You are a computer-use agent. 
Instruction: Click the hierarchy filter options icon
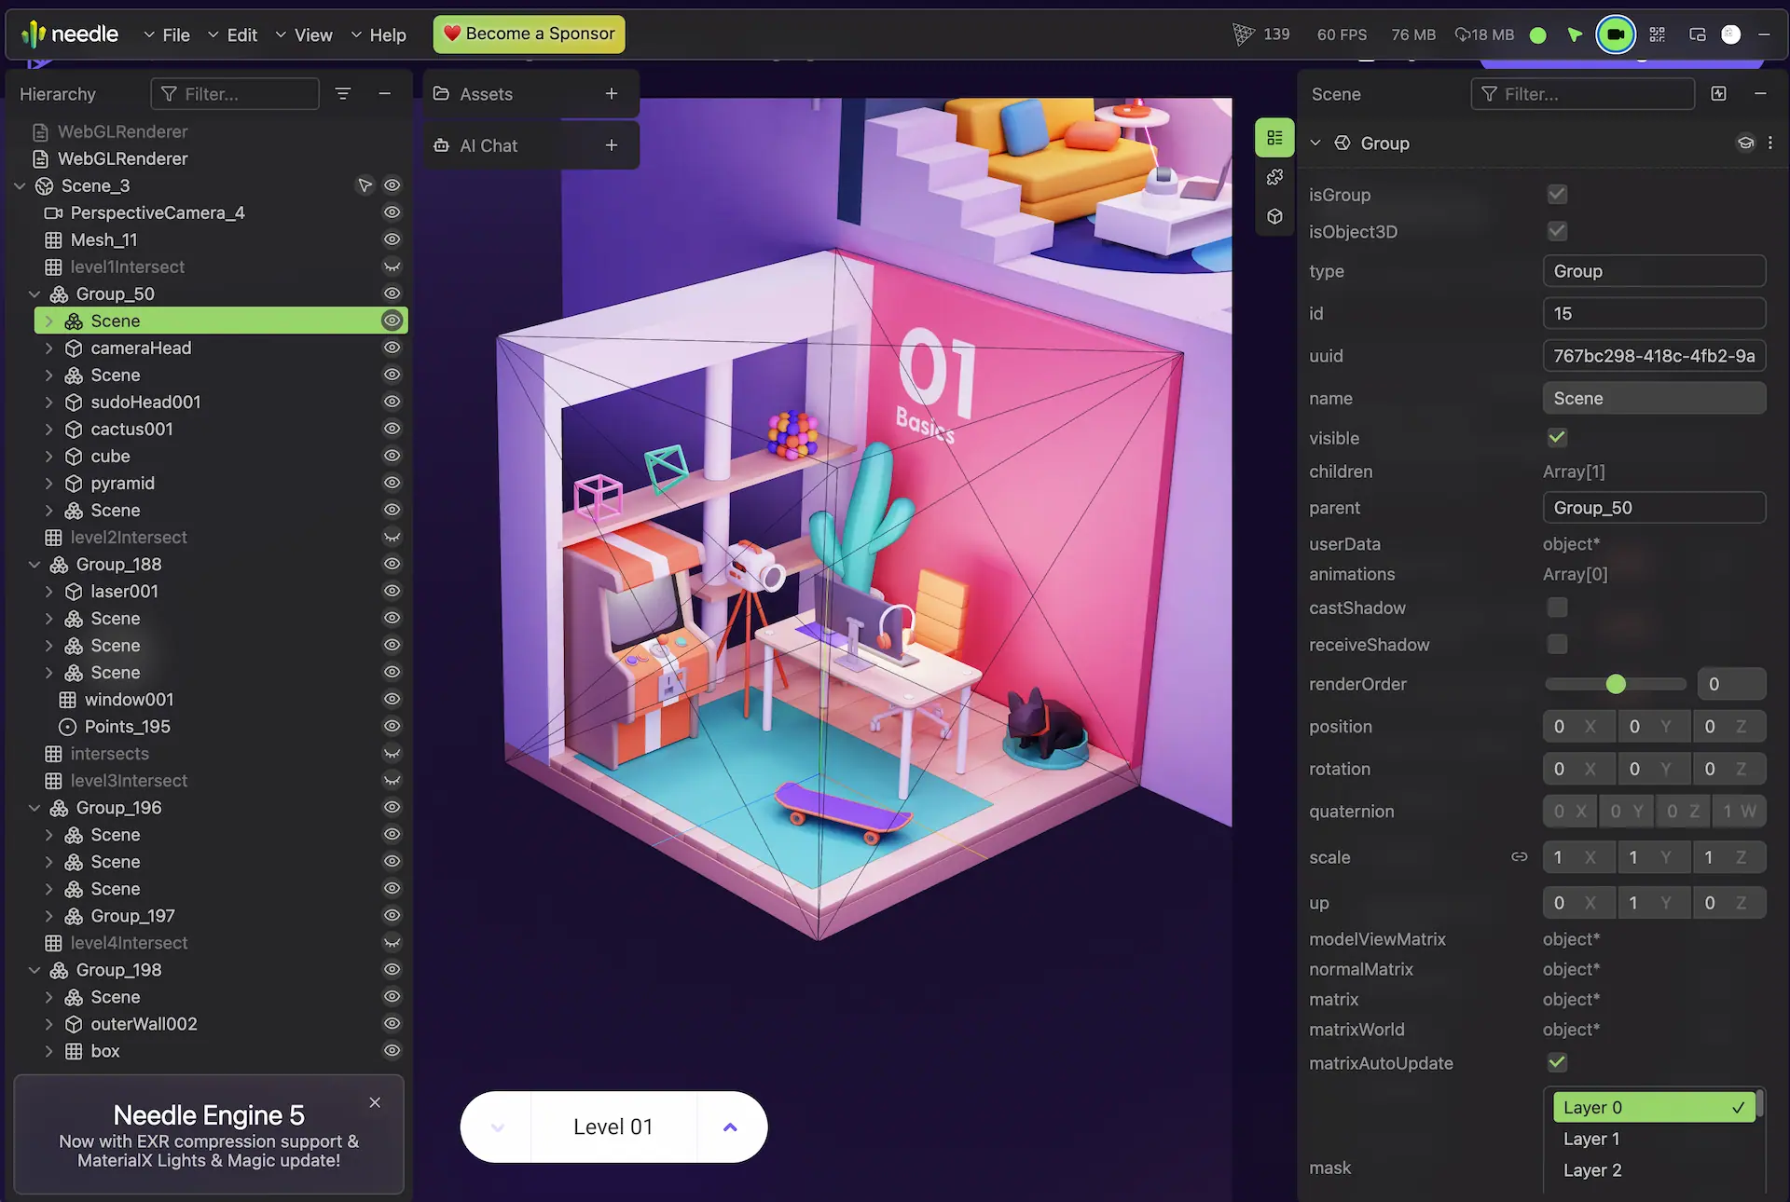point(343,93)
